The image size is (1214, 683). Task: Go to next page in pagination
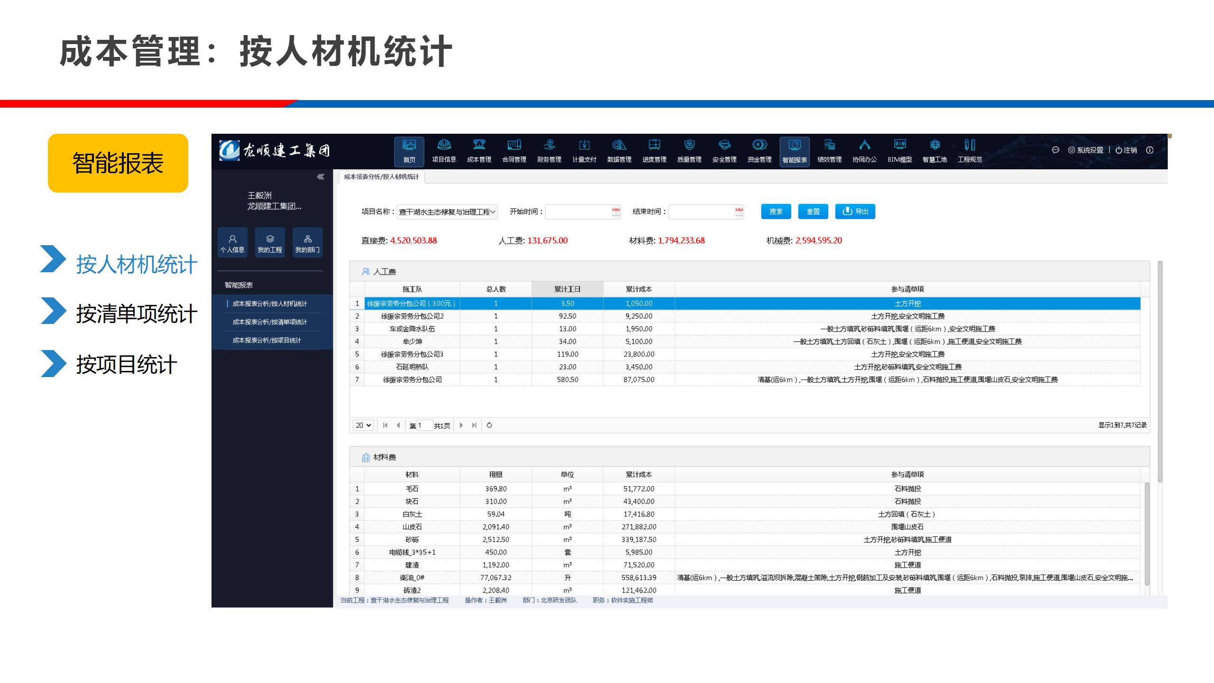coord(461,425)
